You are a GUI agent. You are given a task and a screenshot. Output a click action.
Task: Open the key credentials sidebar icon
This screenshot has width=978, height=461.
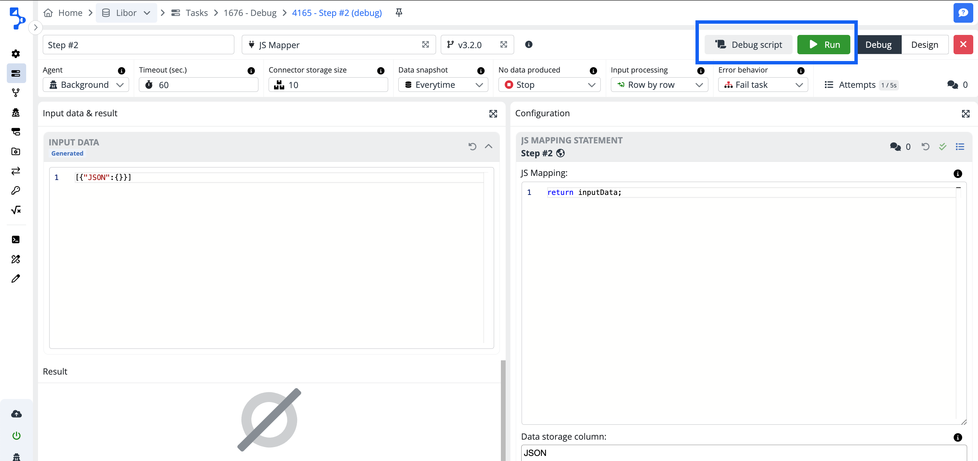coord(16,190)
